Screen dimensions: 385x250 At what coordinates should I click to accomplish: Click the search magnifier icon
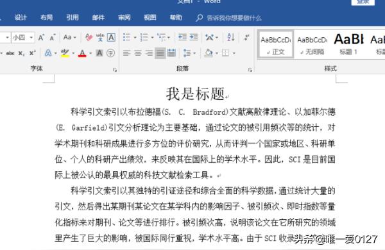click(199, 18)
